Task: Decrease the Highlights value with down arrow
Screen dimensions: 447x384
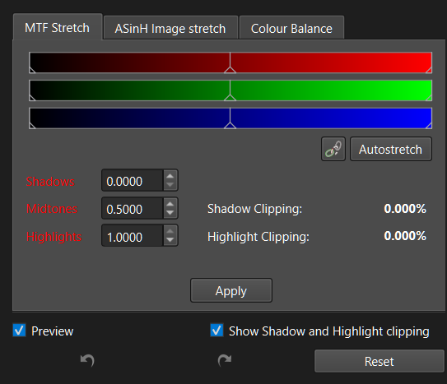Action: tap(170, 240)
